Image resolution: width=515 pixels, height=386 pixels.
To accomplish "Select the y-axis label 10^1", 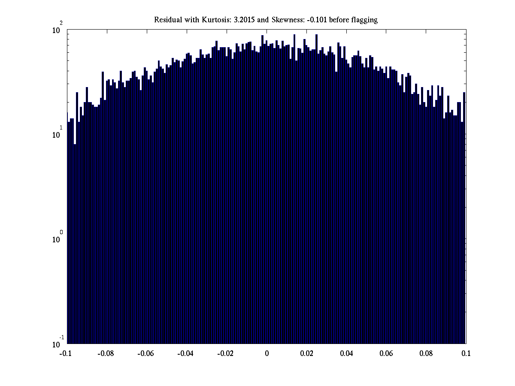I will pos(58,133).
